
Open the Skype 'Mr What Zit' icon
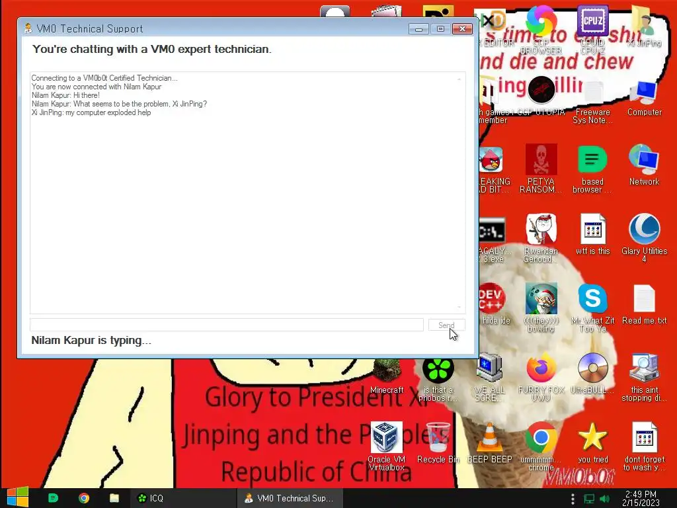point(592,308)
